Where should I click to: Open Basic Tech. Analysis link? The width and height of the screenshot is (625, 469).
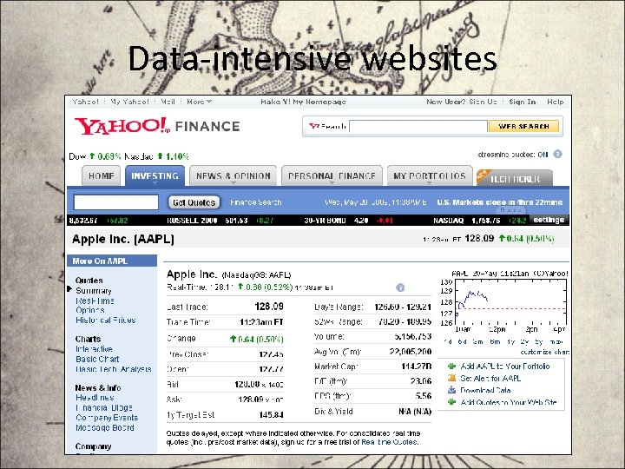pos(114,369)
